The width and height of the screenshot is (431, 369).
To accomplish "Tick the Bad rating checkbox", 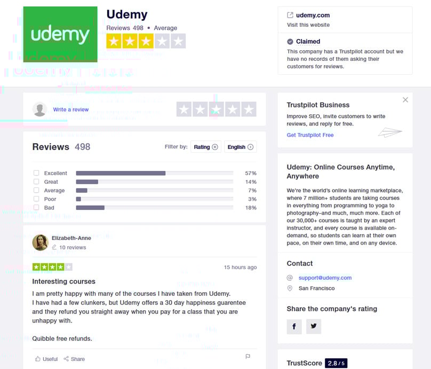I will point(36,207).
